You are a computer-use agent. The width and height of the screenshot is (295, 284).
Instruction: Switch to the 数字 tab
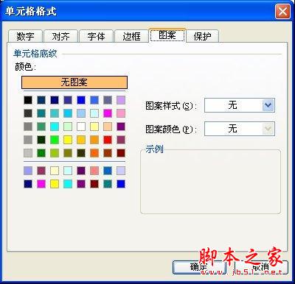click(x=25, y=36)
